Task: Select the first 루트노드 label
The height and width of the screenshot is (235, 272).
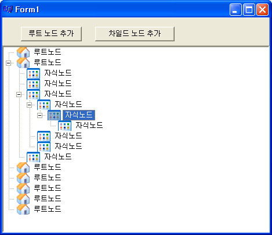Action: 48,52
